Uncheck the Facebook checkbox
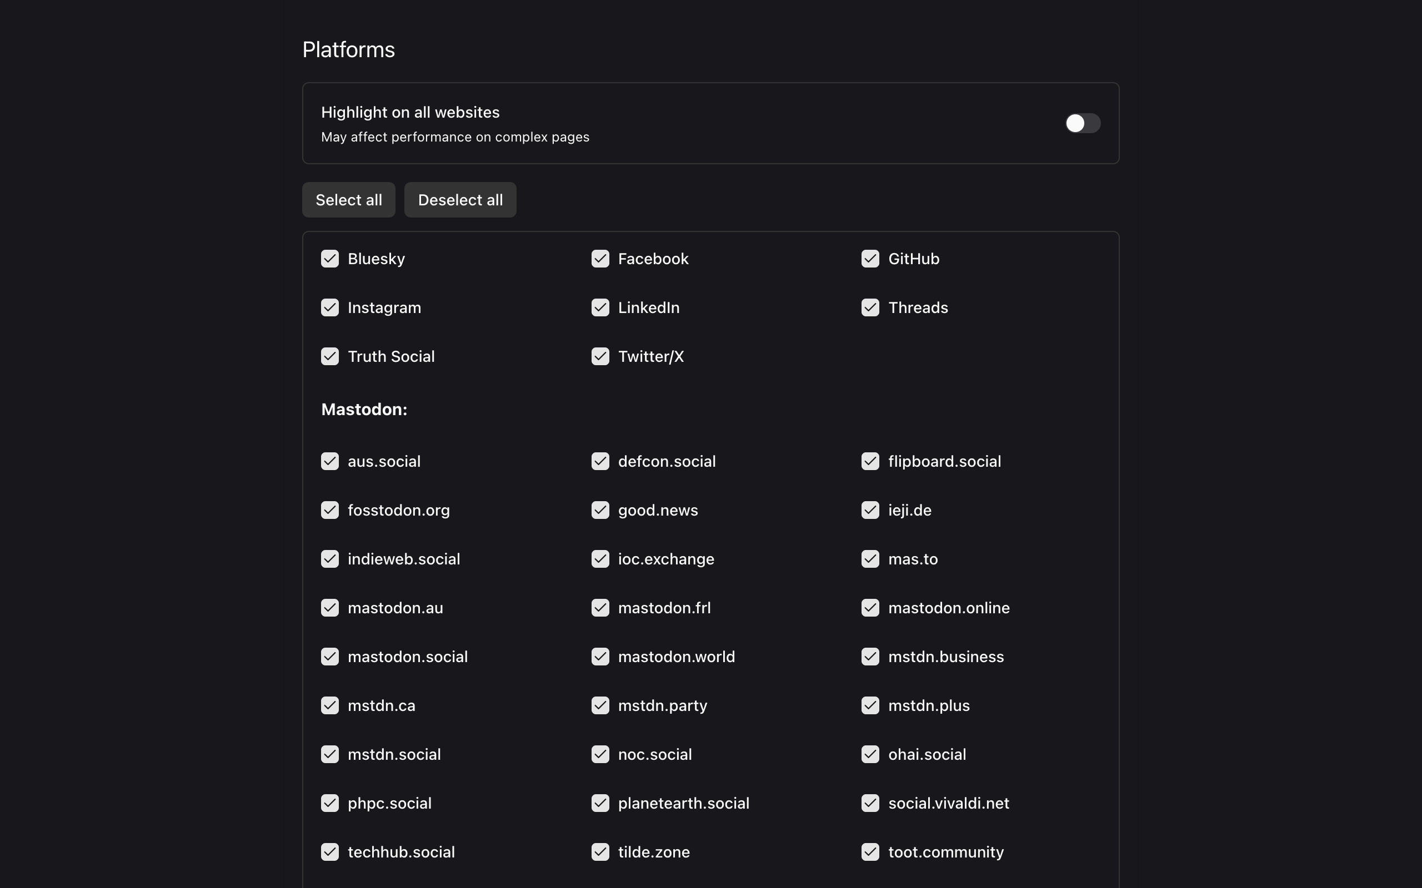 click(x=600, y=259)
